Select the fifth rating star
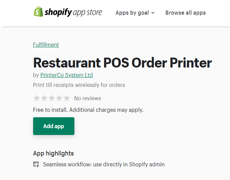 [67, 98]
